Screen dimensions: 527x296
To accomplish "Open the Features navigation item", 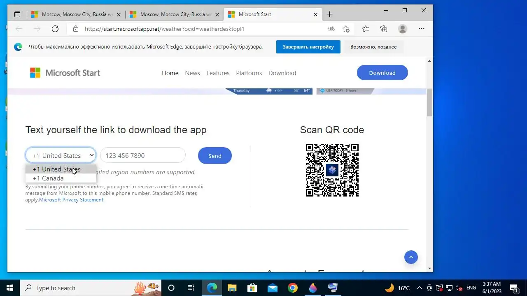I will pos(218,73).
